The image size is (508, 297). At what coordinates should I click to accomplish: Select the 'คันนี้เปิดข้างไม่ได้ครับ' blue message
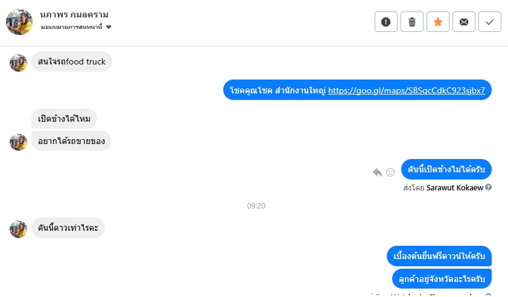tap(446, 169)
